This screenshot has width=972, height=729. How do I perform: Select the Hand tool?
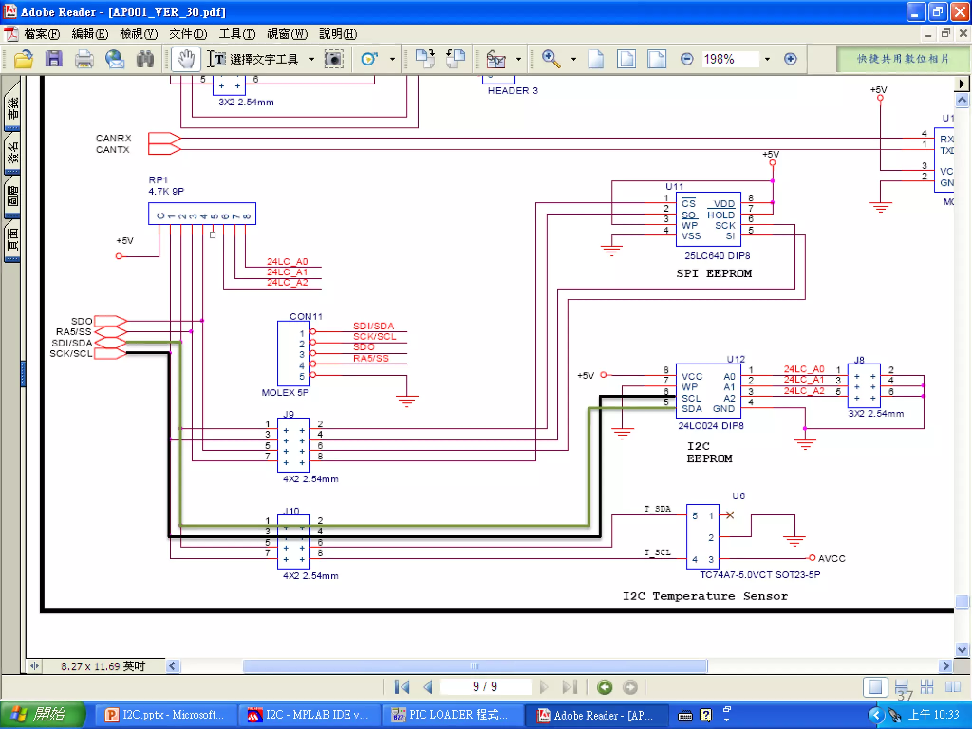186,59
